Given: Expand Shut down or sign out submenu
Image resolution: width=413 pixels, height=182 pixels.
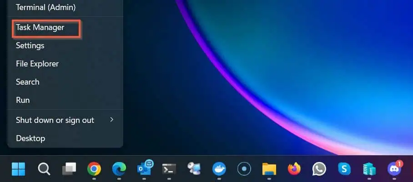Looking at the screenshot, I should (x=65, y=120).
